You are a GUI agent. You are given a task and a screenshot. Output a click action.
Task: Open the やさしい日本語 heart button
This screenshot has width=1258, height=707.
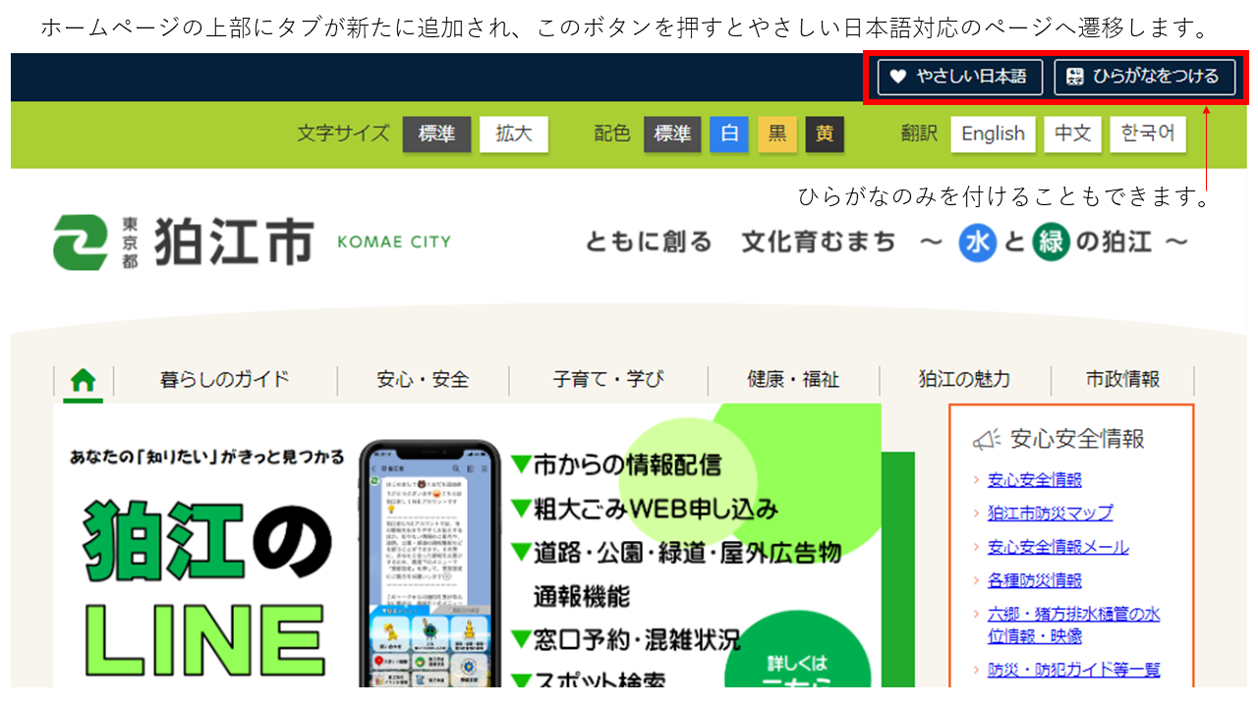[x=959, y=77]
